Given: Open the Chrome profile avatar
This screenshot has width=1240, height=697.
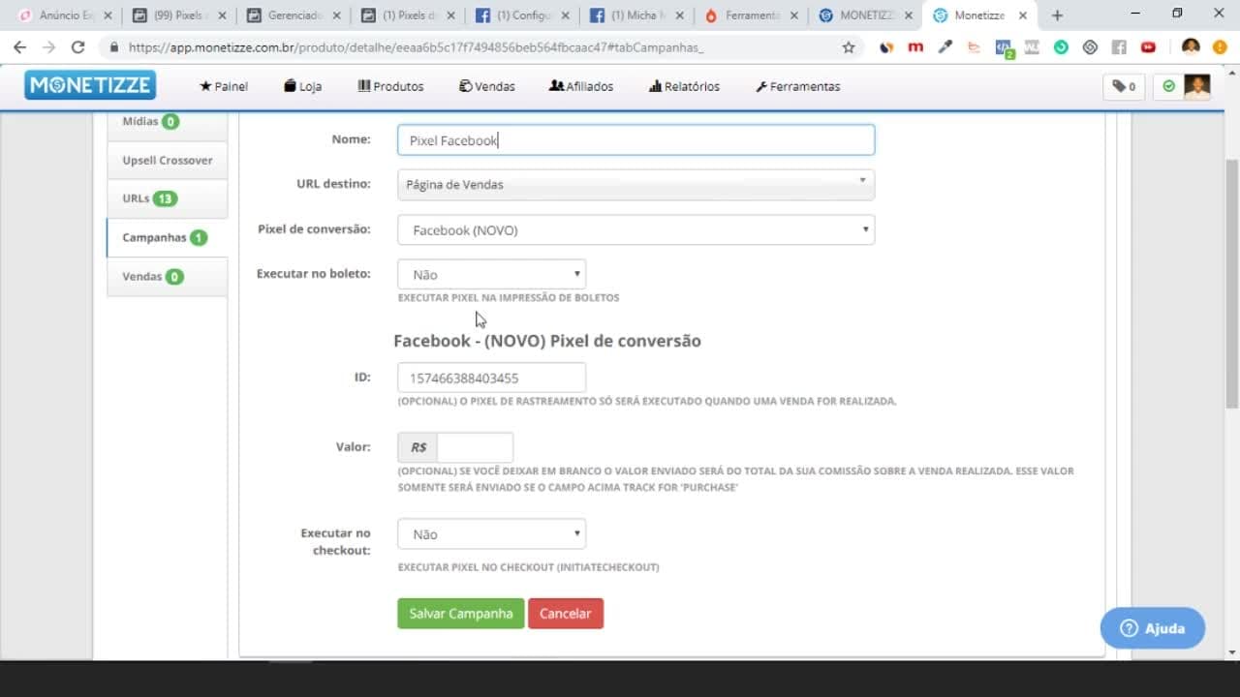Looking at the screenshot, I should [x=1191, y=46].
